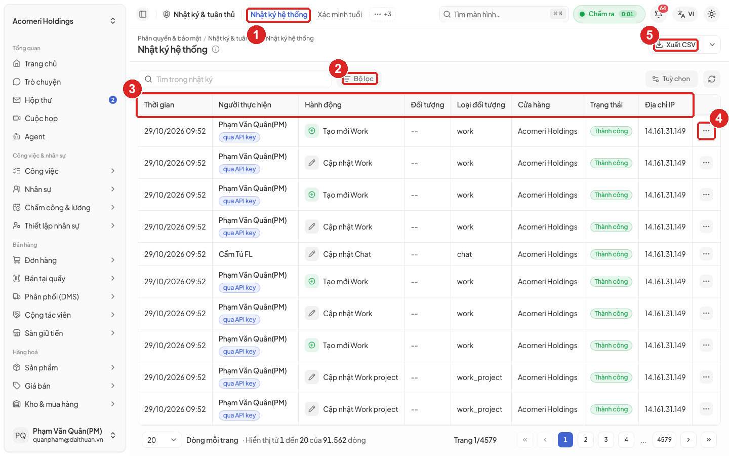Viewport: 729px width, 456px height.
Task: Open Trang chủ from sidebar
Action: pos(65,64)
